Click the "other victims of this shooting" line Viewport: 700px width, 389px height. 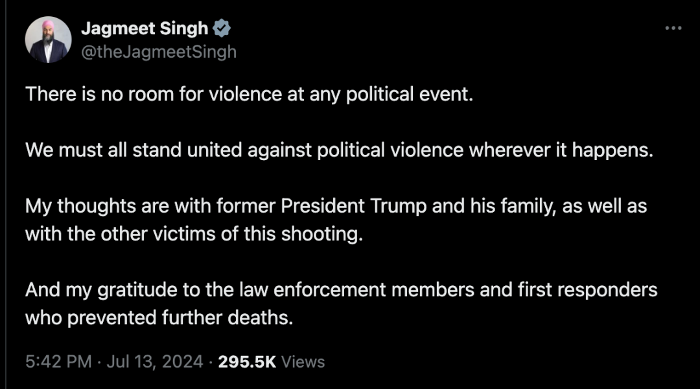(194, 234)
